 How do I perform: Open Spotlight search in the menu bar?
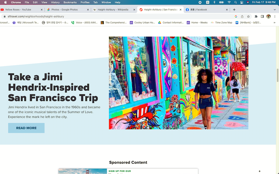[x=235, y=2]
